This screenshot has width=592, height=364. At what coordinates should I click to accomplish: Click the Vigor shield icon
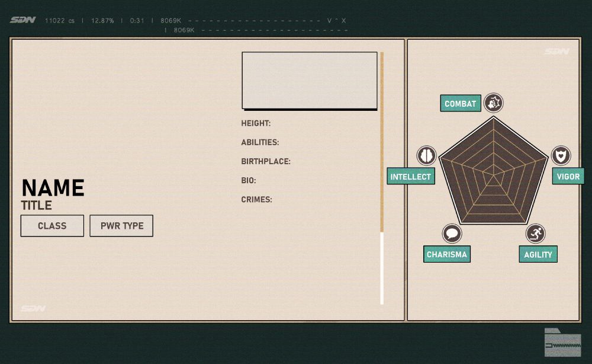click(x=560, y=156)
